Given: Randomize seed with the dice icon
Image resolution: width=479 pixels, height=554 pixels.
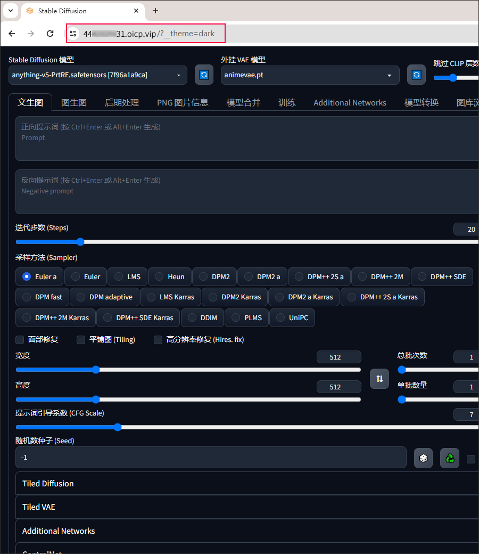Looking at the screenshot, I should (x=423, y=458).
